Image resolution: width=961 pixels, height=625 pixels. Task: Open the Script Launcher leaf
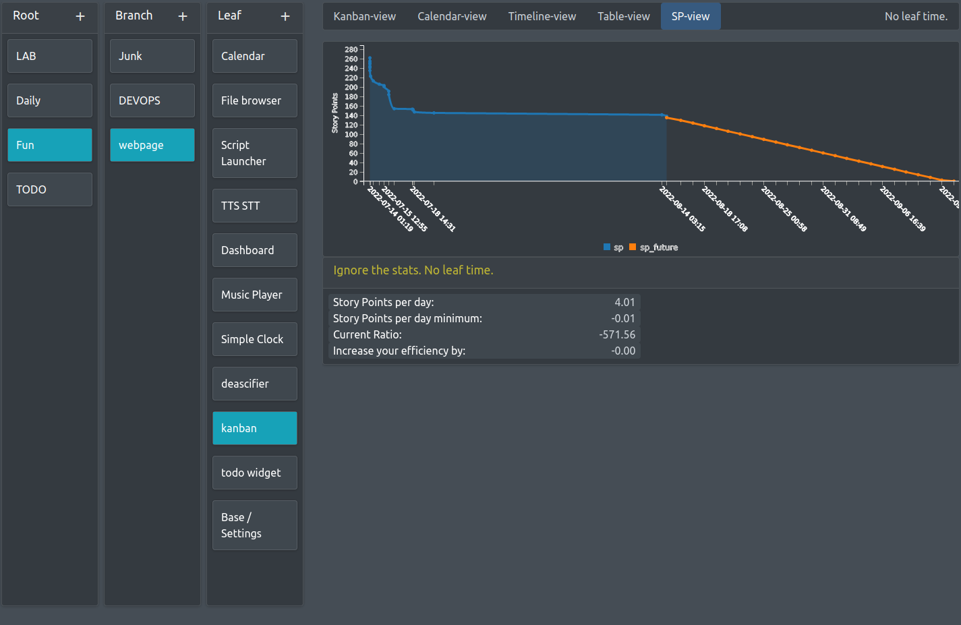point(255,153)
